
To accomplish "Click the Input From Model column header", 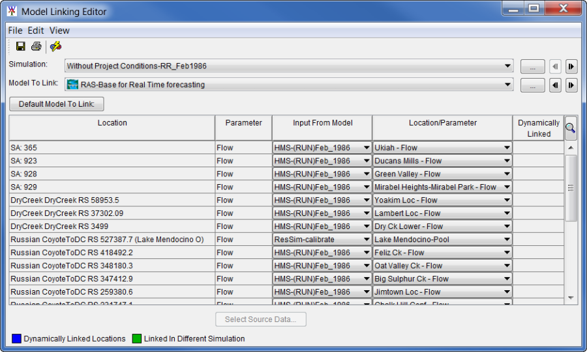I will click(x=322, y=128).
